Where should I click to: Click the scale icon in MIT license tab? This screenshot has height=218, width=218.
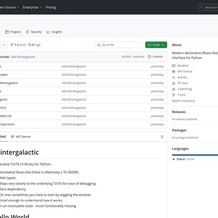coord(13,137)
